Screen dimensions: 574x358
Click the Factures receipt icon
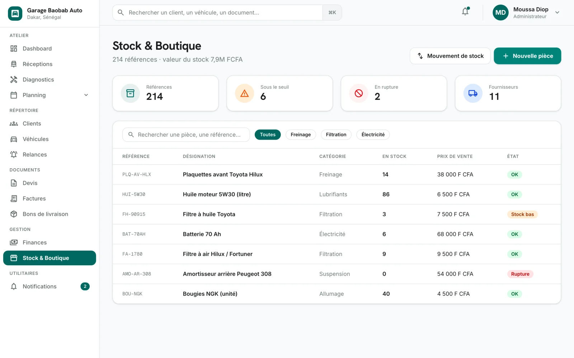point(14,199)
